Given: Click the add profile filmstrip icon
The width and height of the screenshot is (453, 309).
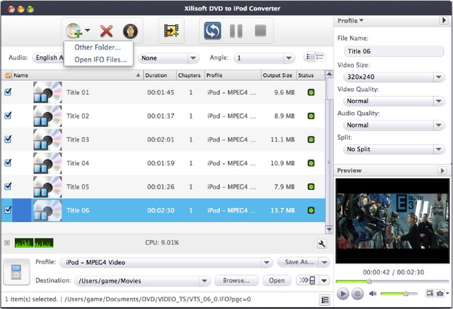Looking at the screenshot, I should [x=171, y=30].
